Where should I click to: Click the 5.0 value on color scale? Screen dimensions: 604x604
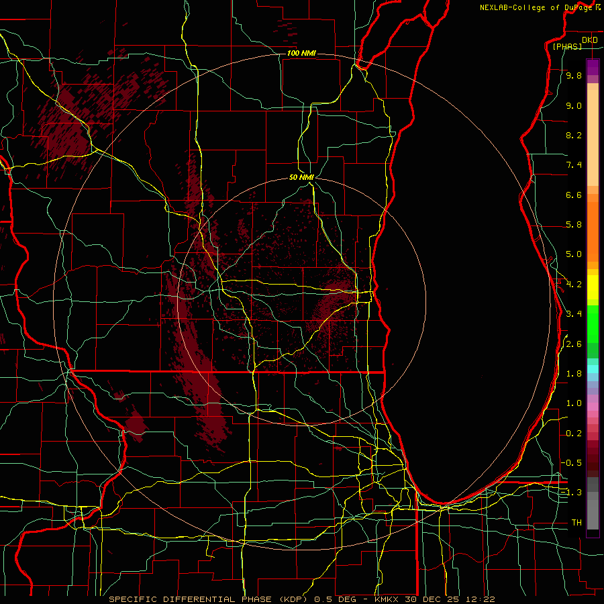(x=574, y=254)
